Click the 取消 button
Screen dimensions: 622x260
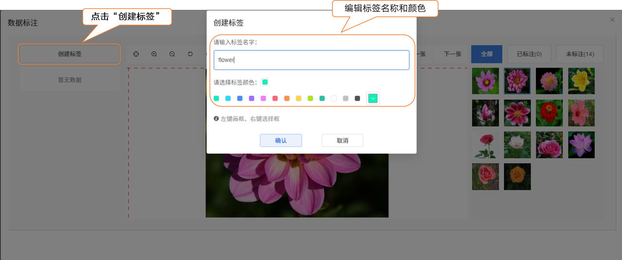tap(342, 141)
